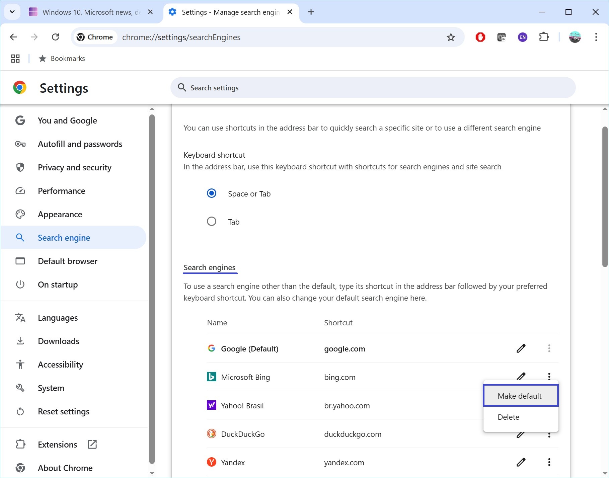
Task: Open more actions for Yandex
Action: click(549, 462)
